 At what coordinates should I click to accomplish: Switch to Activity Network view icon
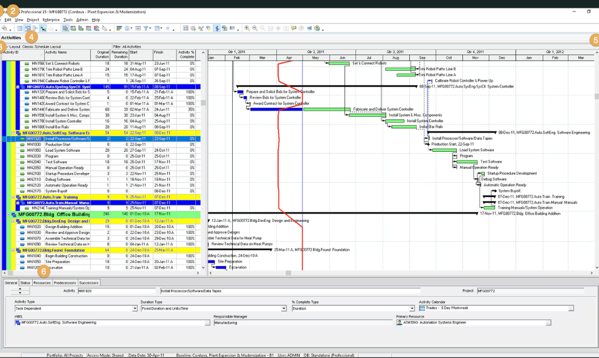[x=35, y=28]
